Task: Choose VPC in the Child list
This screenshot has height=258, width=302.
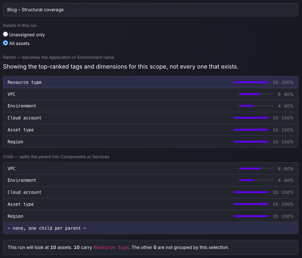Action: tap(150, 168)
